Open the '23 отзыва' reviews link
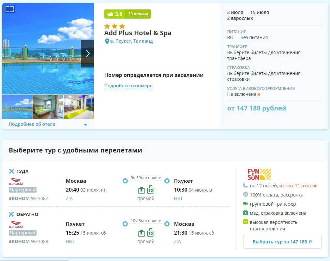This screenshot has width=330, height=261. point(138,14)
